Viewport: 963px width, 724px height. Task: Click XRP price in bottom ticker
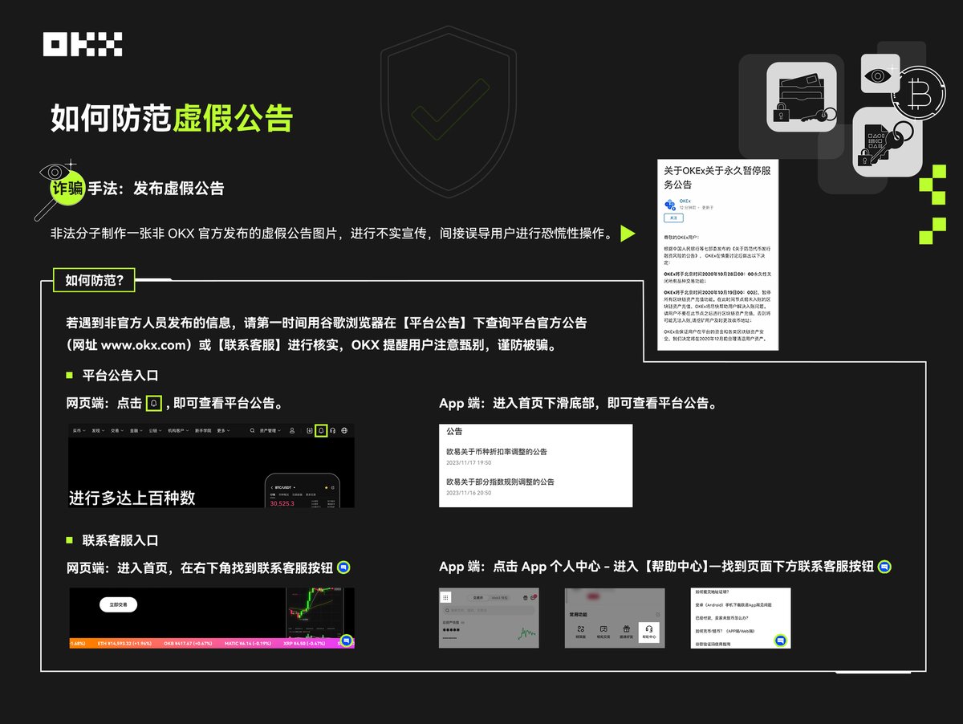(304, 644)
